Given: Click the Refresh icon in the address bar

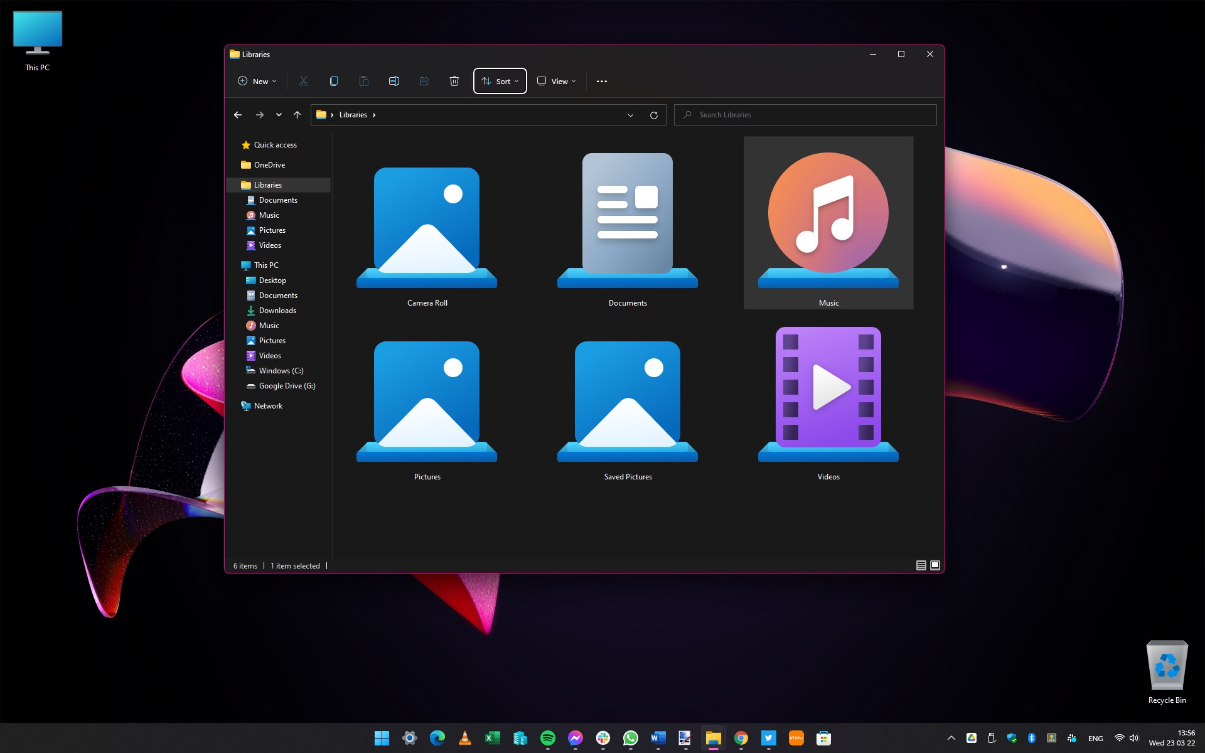Looking at the screenshot, I should [653, 114].
